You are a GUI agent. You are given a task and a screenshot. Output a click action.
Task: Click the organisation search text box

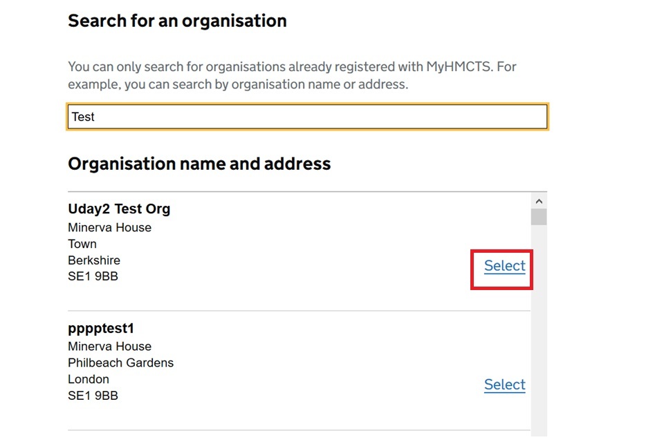[308, 117]
